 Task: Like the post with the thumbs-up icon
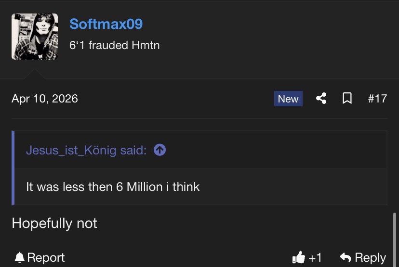click(x=299, y=258)
